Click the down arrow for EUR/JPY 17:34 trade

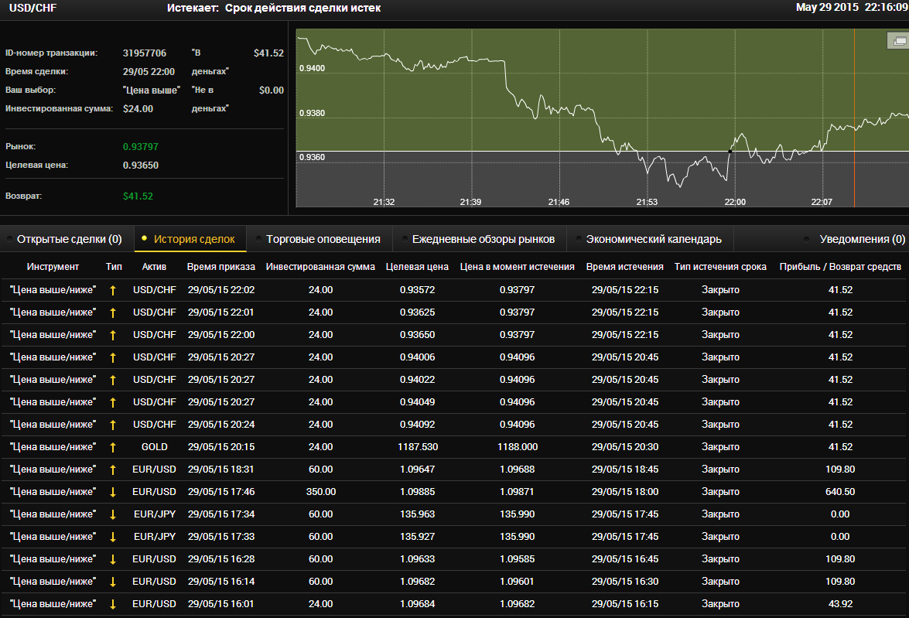[113, 514]
